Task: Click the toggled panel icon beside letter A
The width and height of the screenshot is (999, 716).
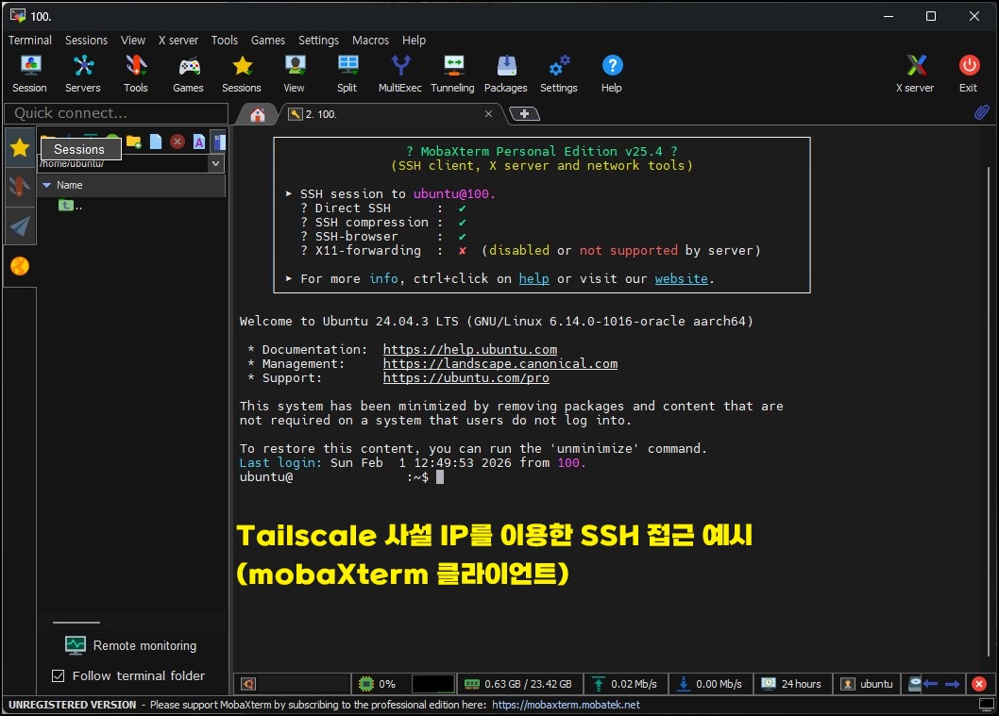Action: click(219, 142)
